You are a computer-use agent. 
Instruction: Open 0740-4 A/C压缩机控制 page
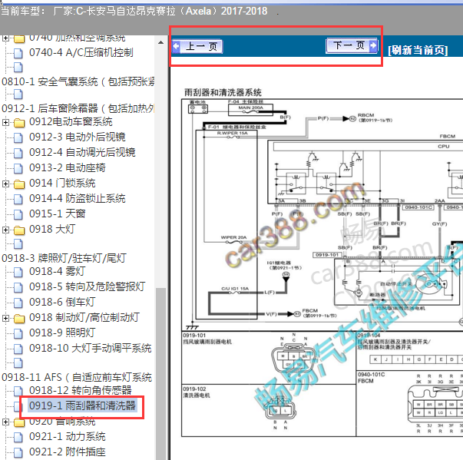[81, 52]
